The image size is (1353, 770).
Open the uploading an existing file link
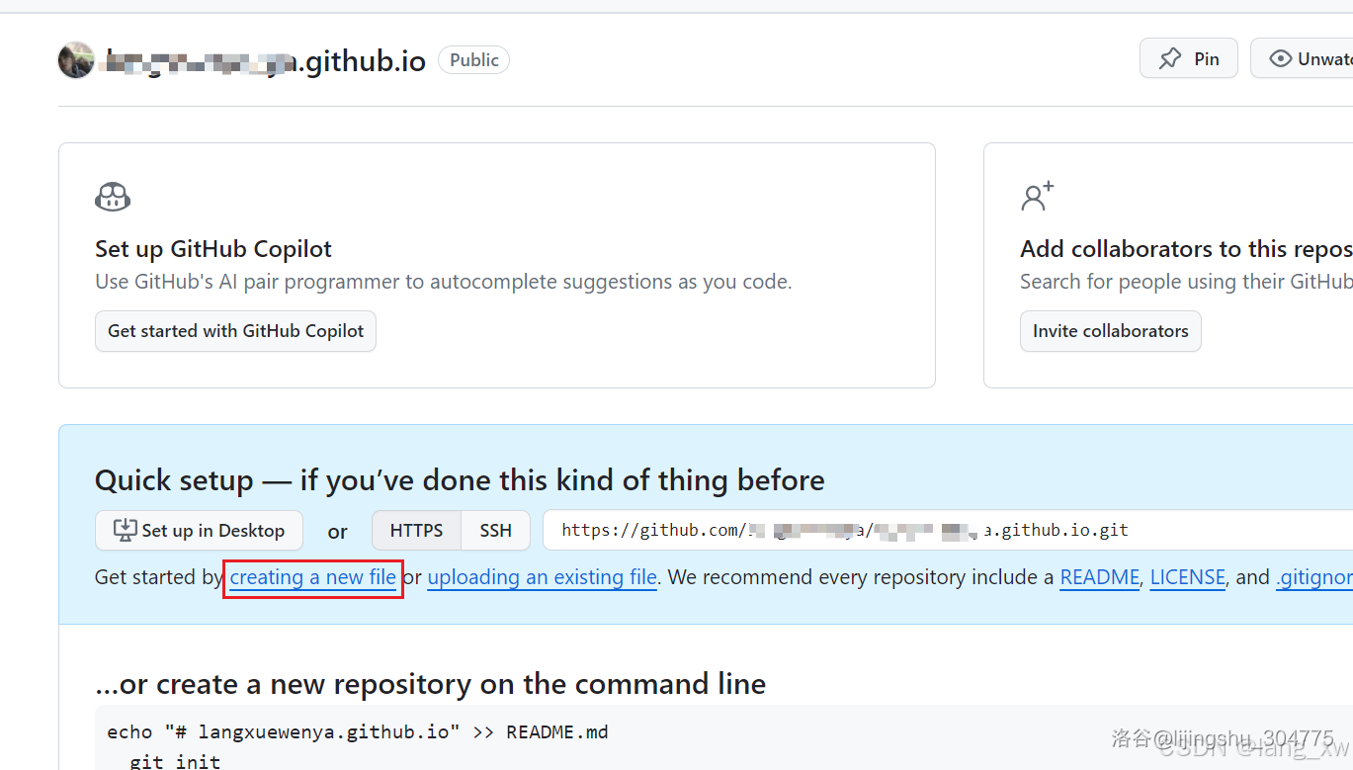pyautogui.click(x=542, y=577)
